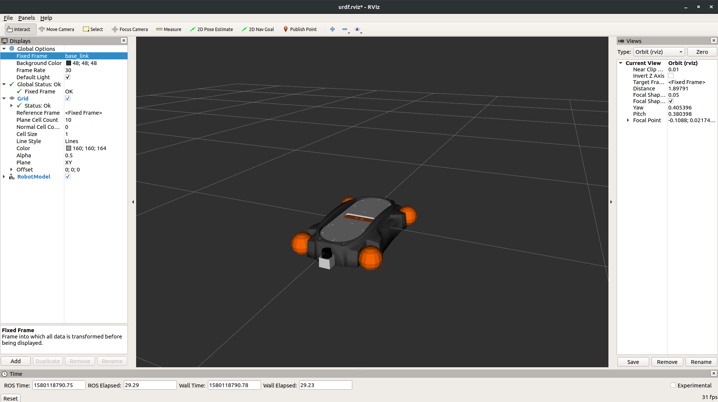Pick the Measure tool
This screenshot has width=718, height=402.
(x=169, y=29)
